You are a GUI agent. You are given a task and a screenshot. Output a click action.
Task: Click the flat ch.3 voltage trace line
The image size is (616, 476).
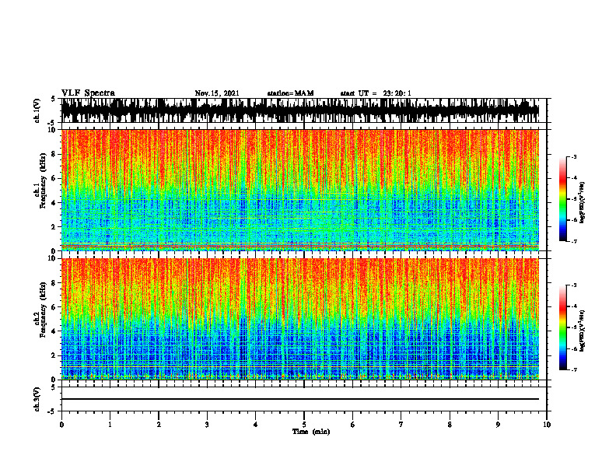pos(299,399)
